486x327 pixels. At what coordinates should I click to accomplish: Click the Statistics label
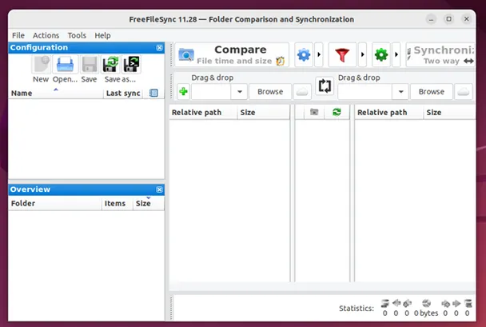(357, 309)
